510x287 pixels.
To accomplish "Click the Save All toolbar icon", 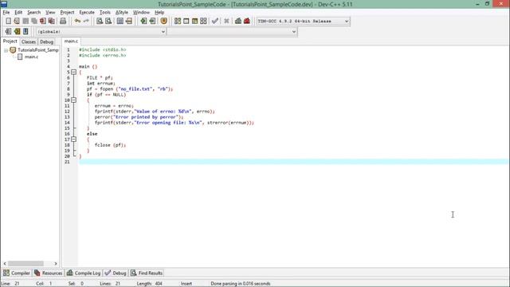I will pyautogui.click(x=34, y=22).
